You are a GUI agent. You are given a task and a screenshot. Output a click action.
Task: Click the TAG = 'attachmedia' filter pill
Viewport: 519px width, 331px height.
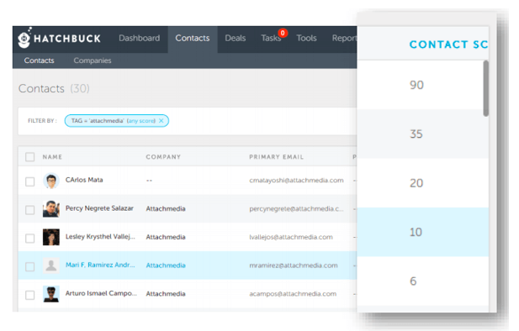pos(117,121)
